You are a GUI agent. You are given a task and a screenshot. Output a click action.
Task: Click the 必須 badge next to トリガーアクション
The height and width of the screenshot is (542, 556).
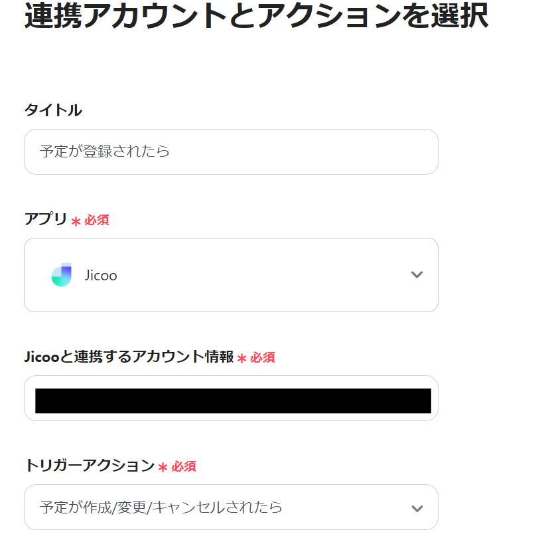pyautogui.click(x=184, y=466)
